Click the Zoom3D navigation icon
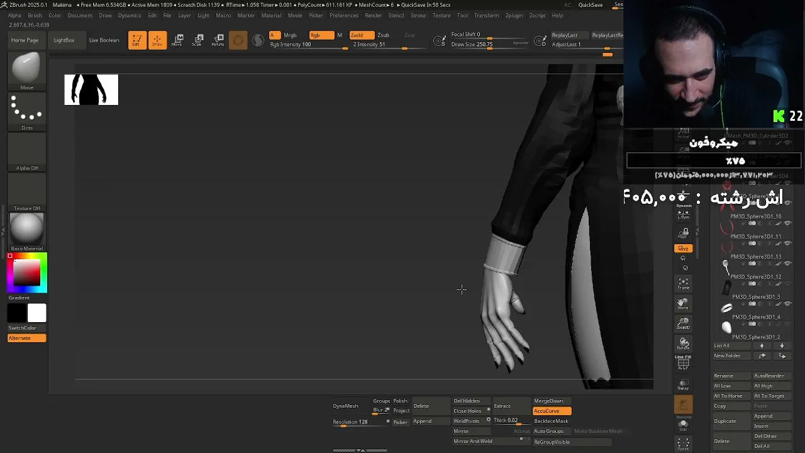 (684, 324)
